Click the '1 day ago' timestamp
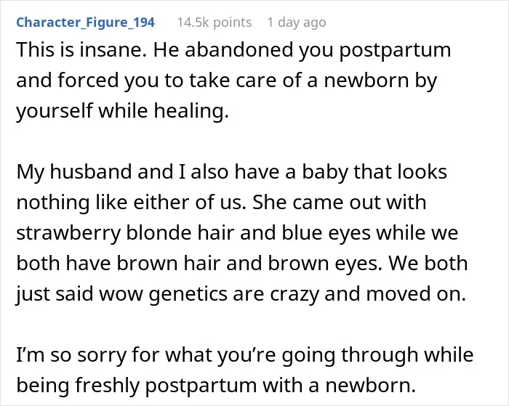Image resolution: width=509 pixels, height=406 pixels. pos(297,23)
